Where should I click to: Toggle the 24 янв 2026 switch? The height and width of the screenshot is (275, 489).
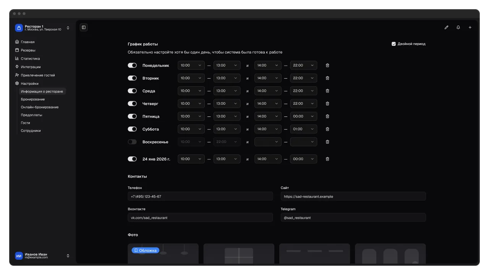(x=132, y=159)
